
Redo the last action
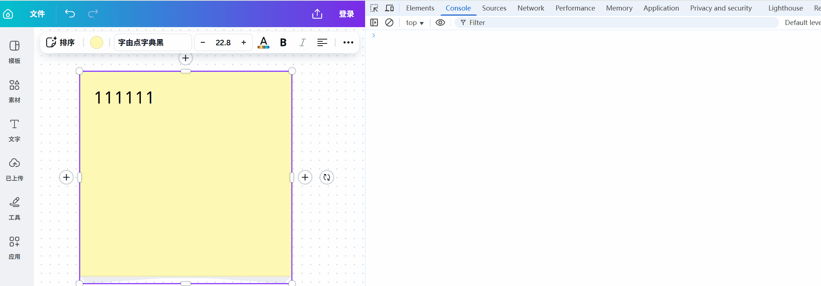(x=93, y=13)
